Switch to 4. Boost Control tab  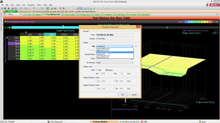68,14
